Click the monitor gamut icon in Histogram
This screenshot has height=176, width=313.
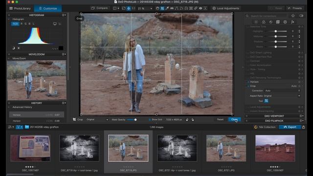tap(55, 24)
